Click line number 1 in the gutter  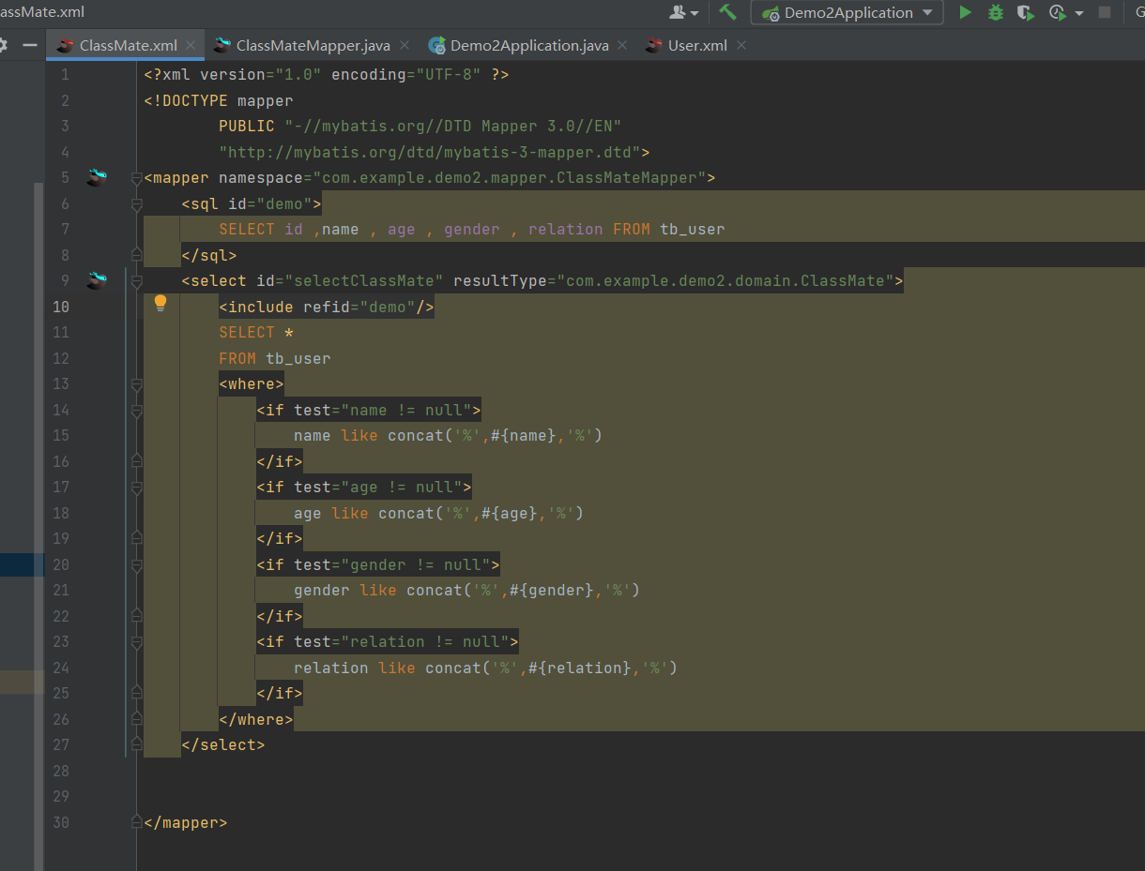pos(65,74)
